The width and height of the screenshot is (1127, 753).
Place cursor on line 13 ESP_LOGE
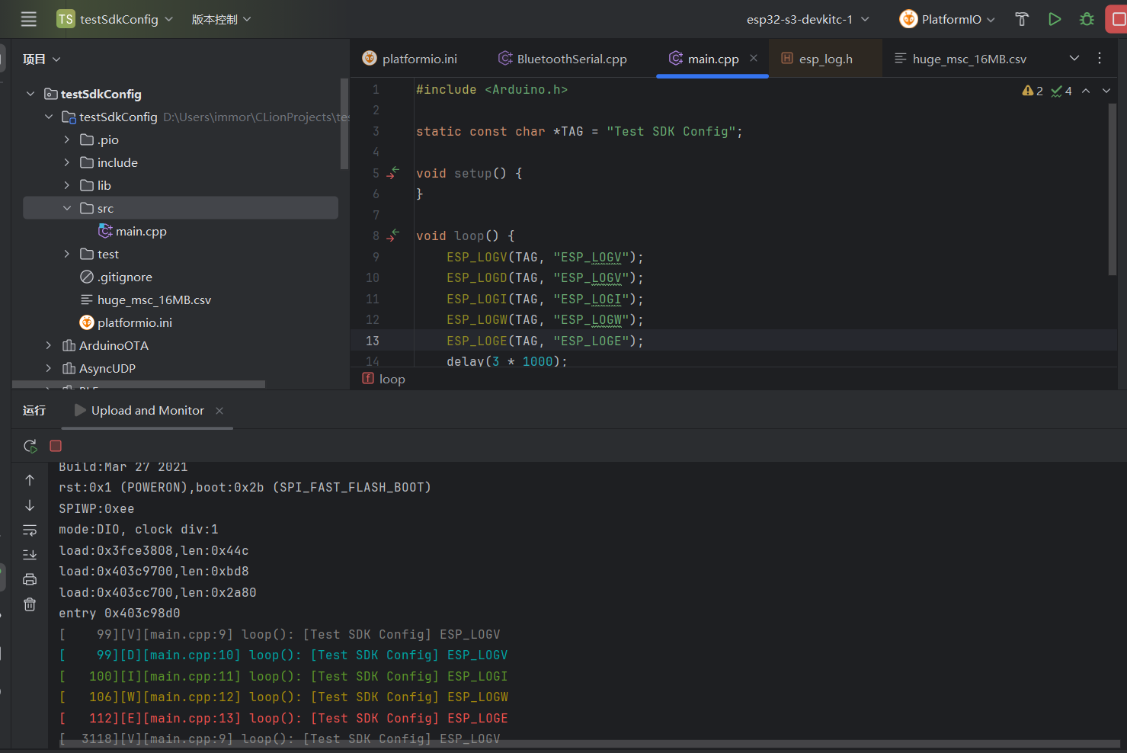[x=545, y=341]
